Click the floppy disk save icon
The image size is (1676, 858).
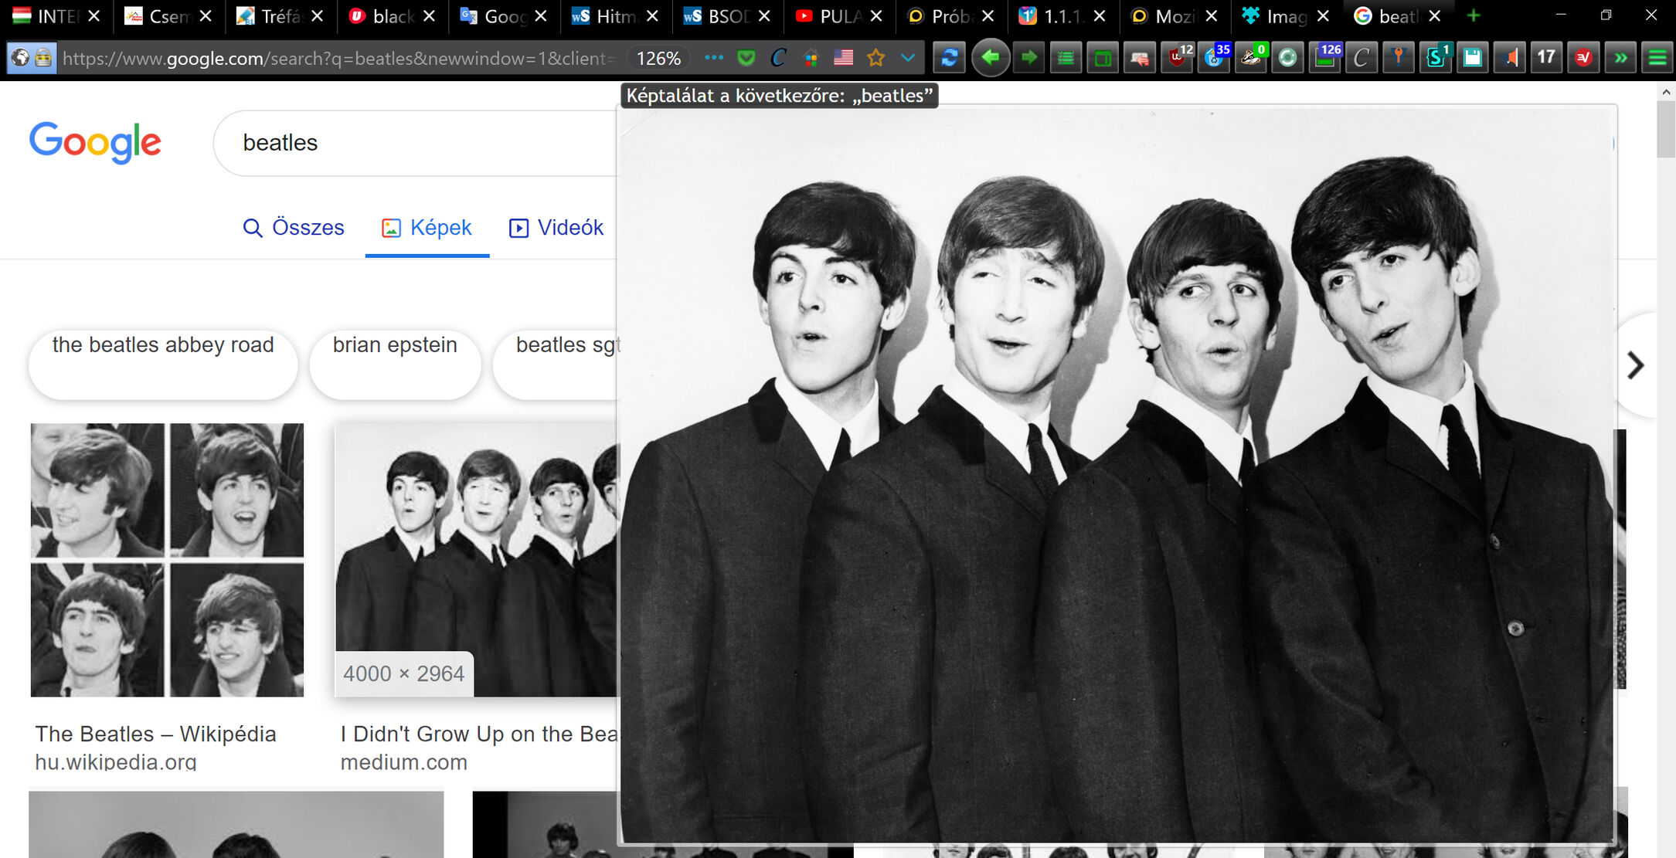click(x=1473, y=58)
